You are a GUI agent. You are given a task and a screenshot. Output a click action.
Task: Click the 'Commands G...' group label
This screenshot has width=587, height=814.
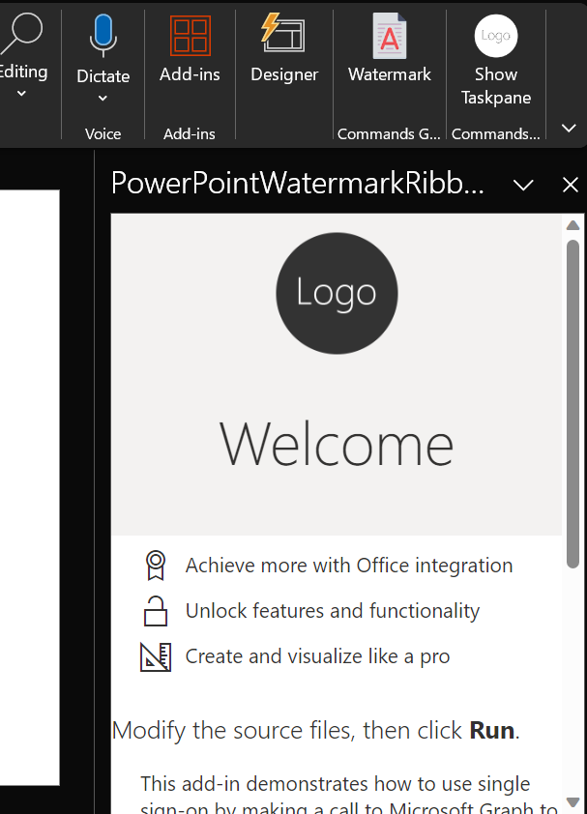click(389, 134)
